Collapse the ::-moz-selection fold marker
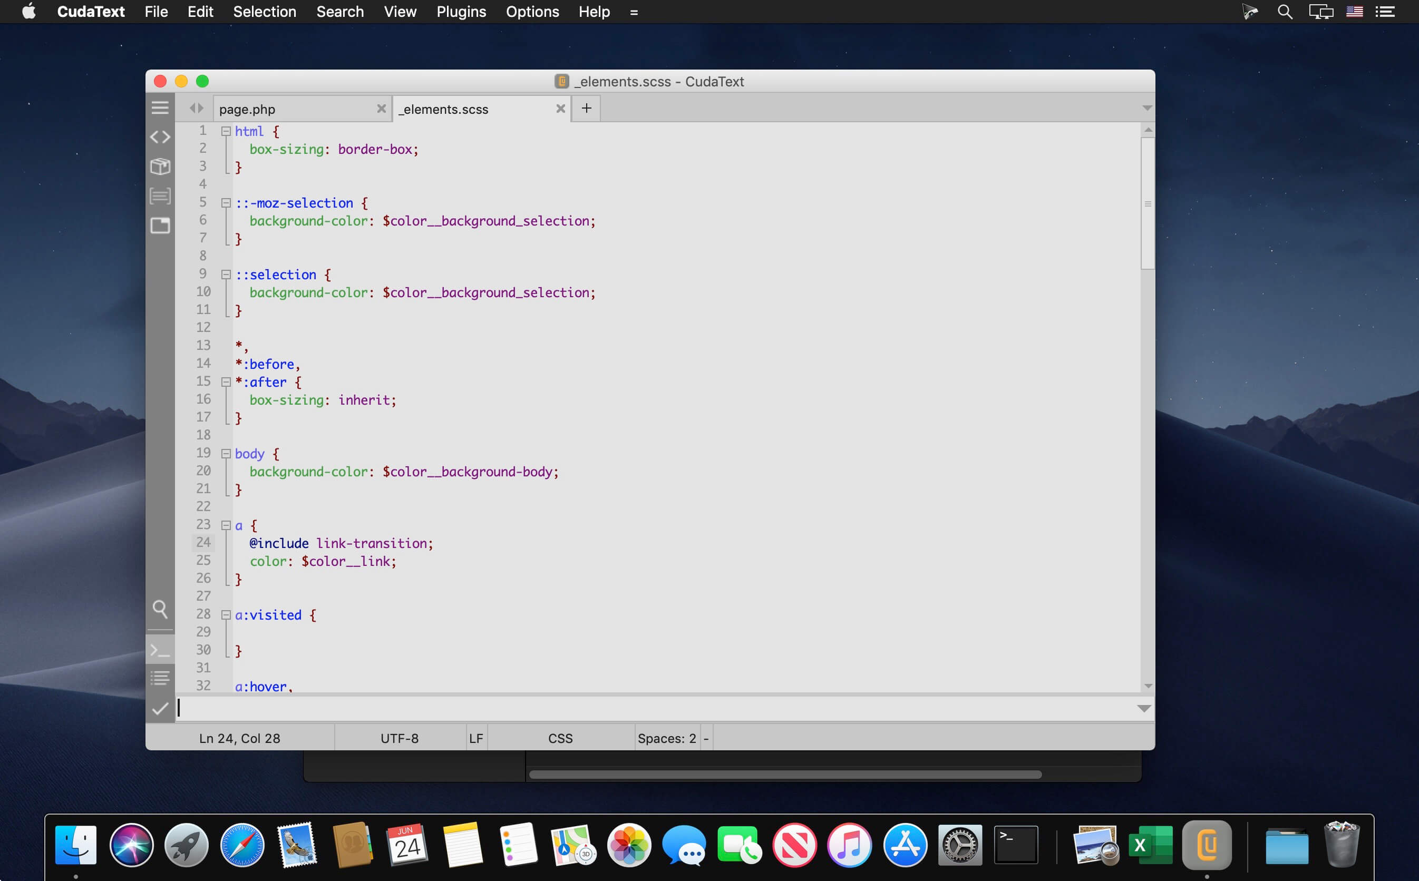Screen dimensions: 1419x881 click(x=226, y=203)
